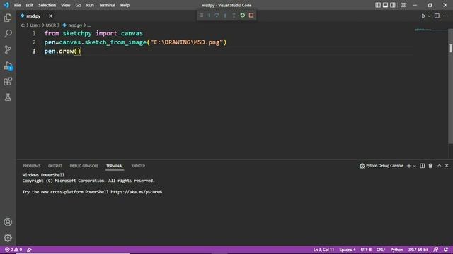Viewport: 453px width, 254px height.
Task: Open the Selection menu
Action: tap(47, 5)
